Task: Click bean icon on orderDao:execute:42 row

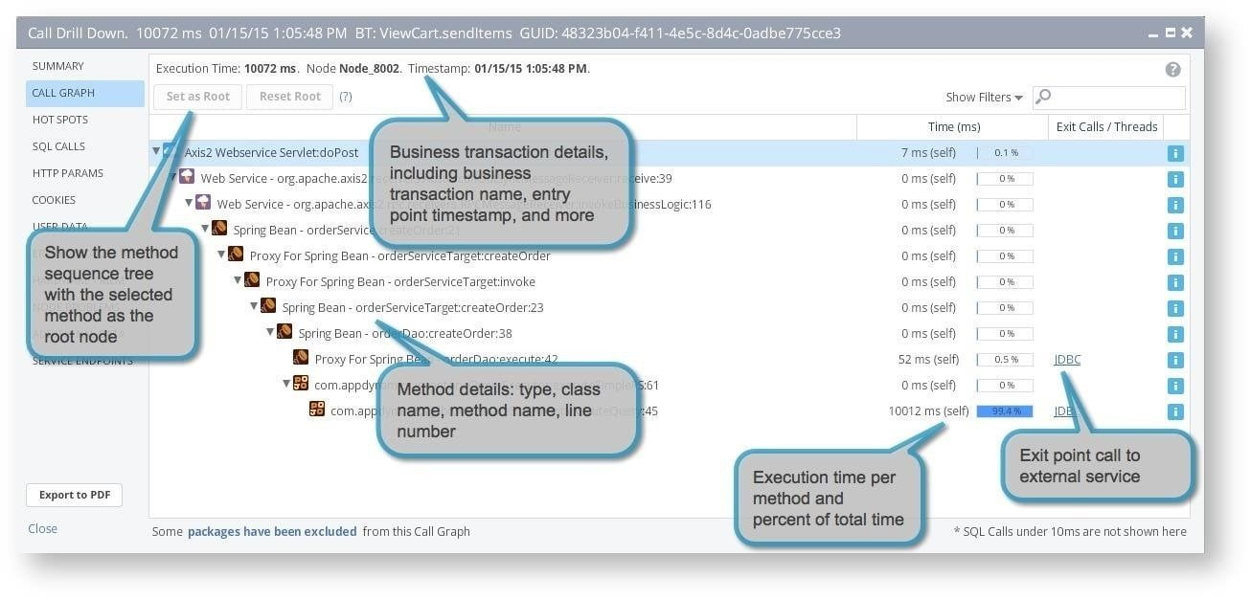Action: point(301,358)
